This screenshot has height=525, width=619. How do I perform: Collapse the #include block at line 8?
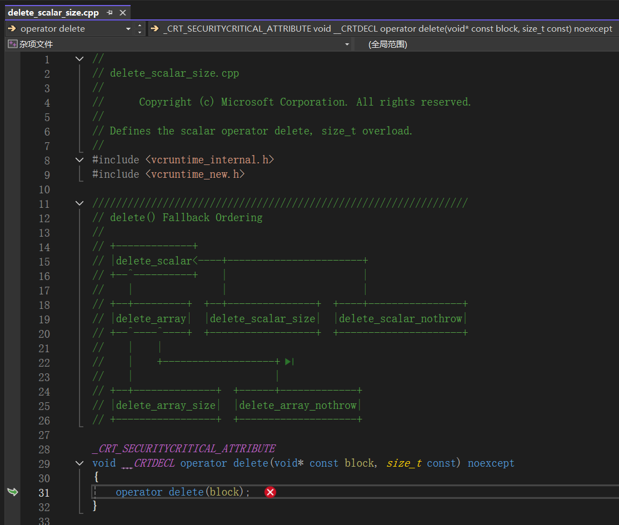(x=79, y=160)
